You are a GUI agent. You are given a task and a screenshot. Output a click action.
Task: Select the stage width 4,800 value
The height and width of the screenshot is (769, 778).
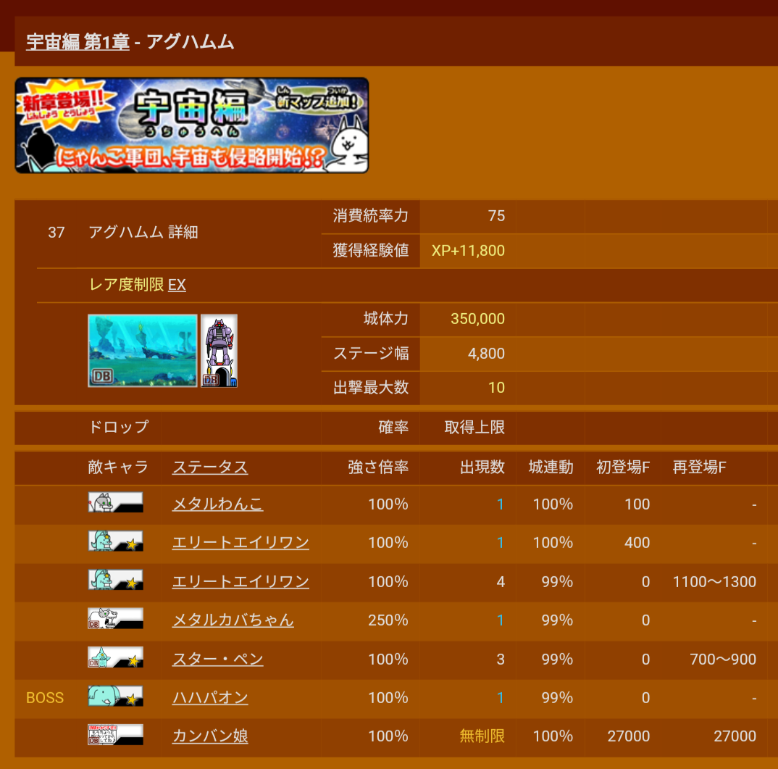coord(486,354)
